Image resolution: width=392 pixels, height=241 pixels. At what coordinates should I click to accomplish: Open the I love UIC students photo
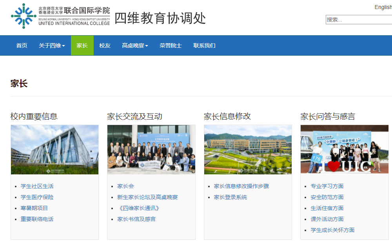[x=345, y=149]
